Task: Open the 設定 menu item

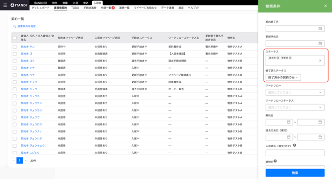Action: [181, 8]
